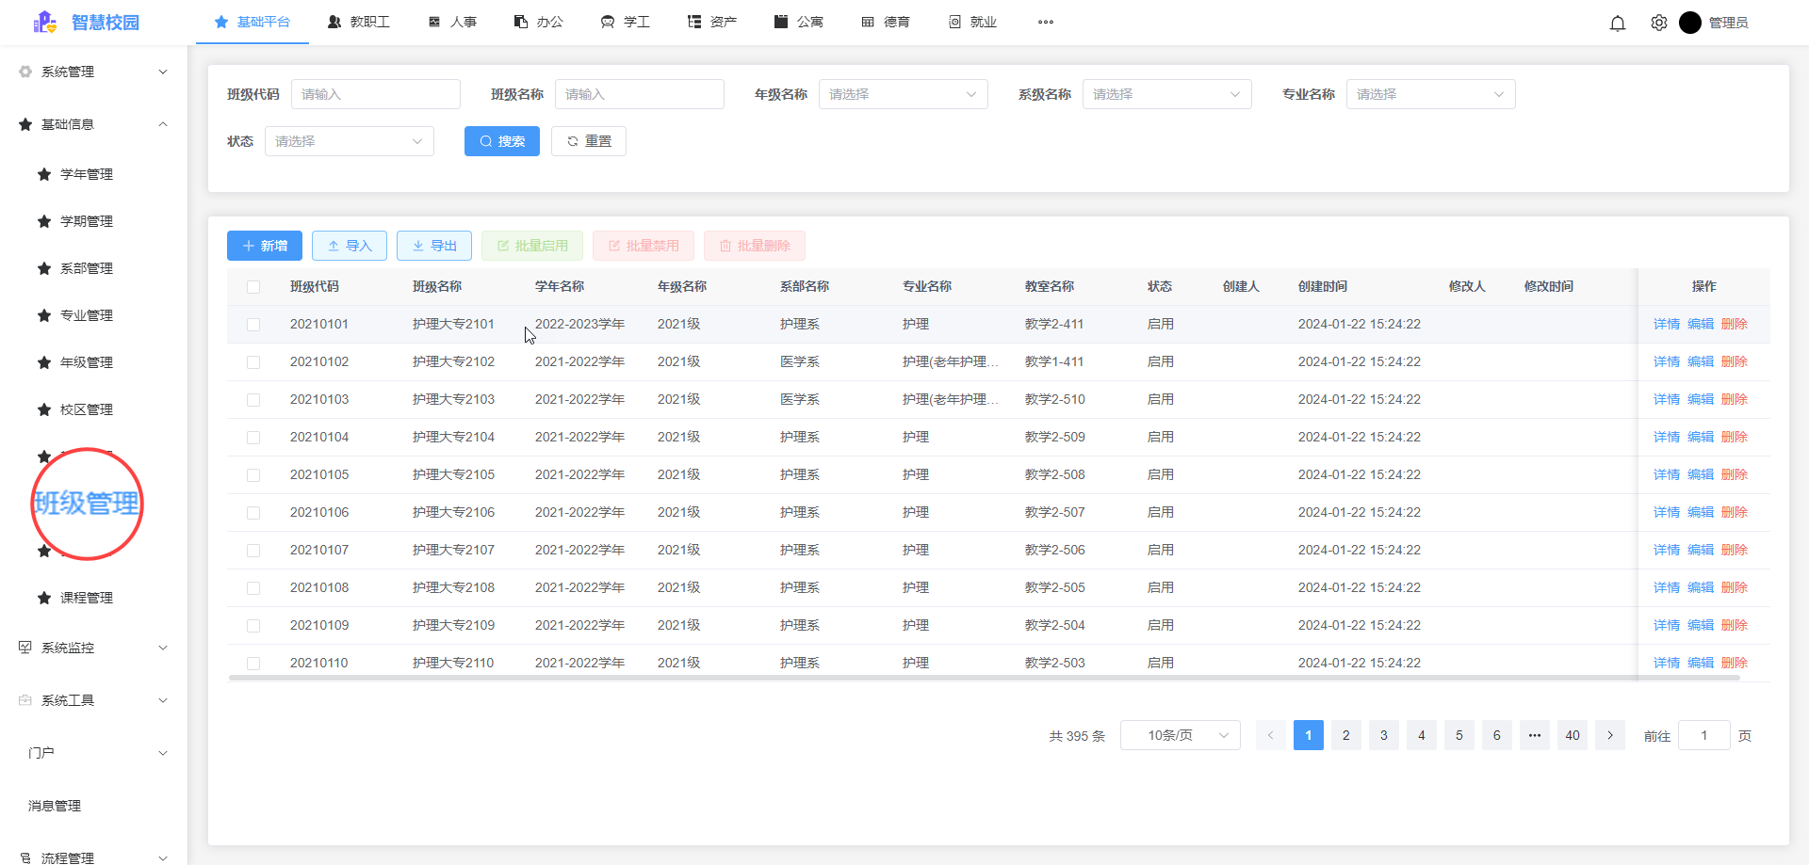
Task: Open the 年级名称 dropdown
Action: [x=902, y=94]
